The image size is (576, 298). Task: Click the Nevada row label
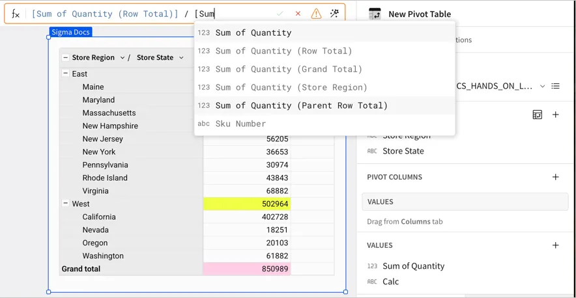pos(96,230)
